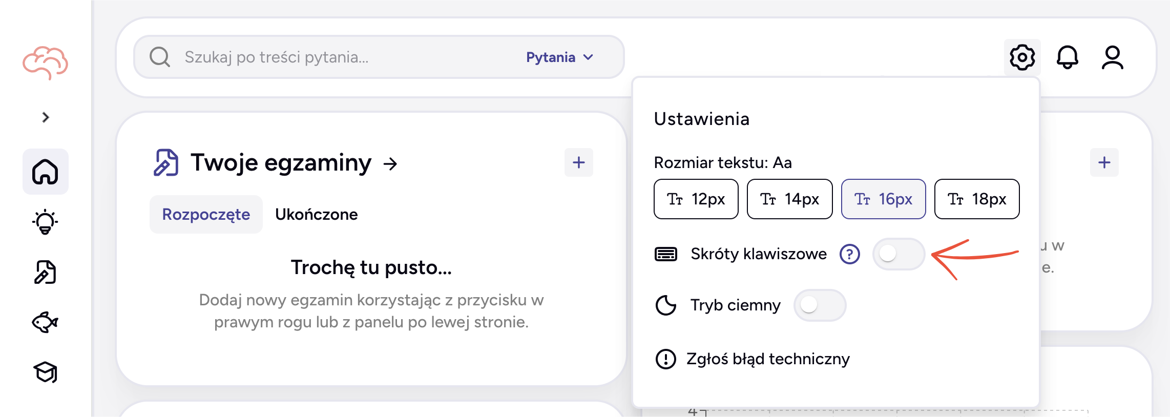Click the brain logo in sidebar
Image resolution: width=1170 pixels, height=417 pixels.
(45, 62)
